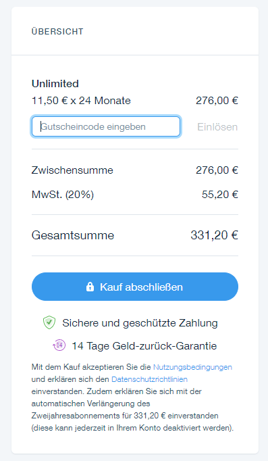Click the Unlimited plan name
The image size is (268, 461).
(55, 84)
